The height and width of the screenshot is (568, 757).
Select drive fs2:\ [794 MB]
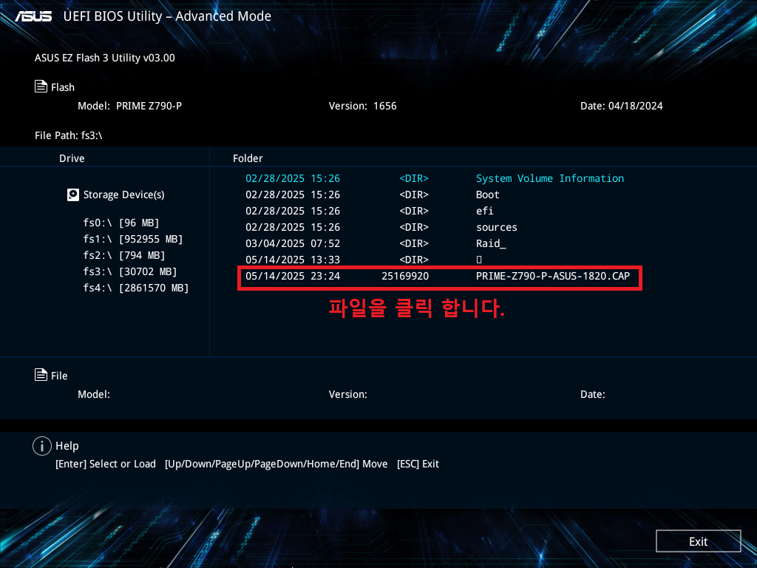point(124,255)
